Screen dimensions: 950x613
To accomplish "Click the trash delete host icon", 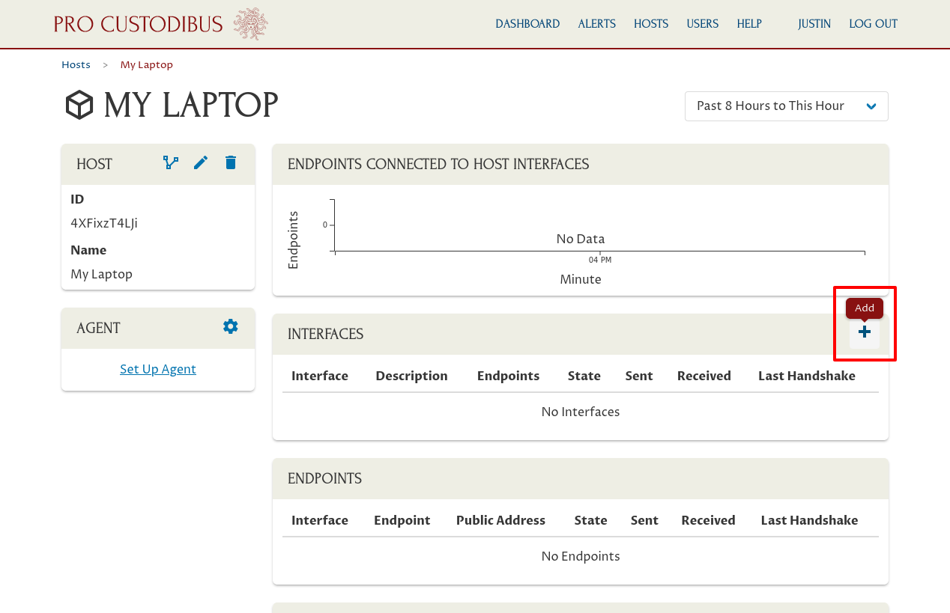I will 231,162.
